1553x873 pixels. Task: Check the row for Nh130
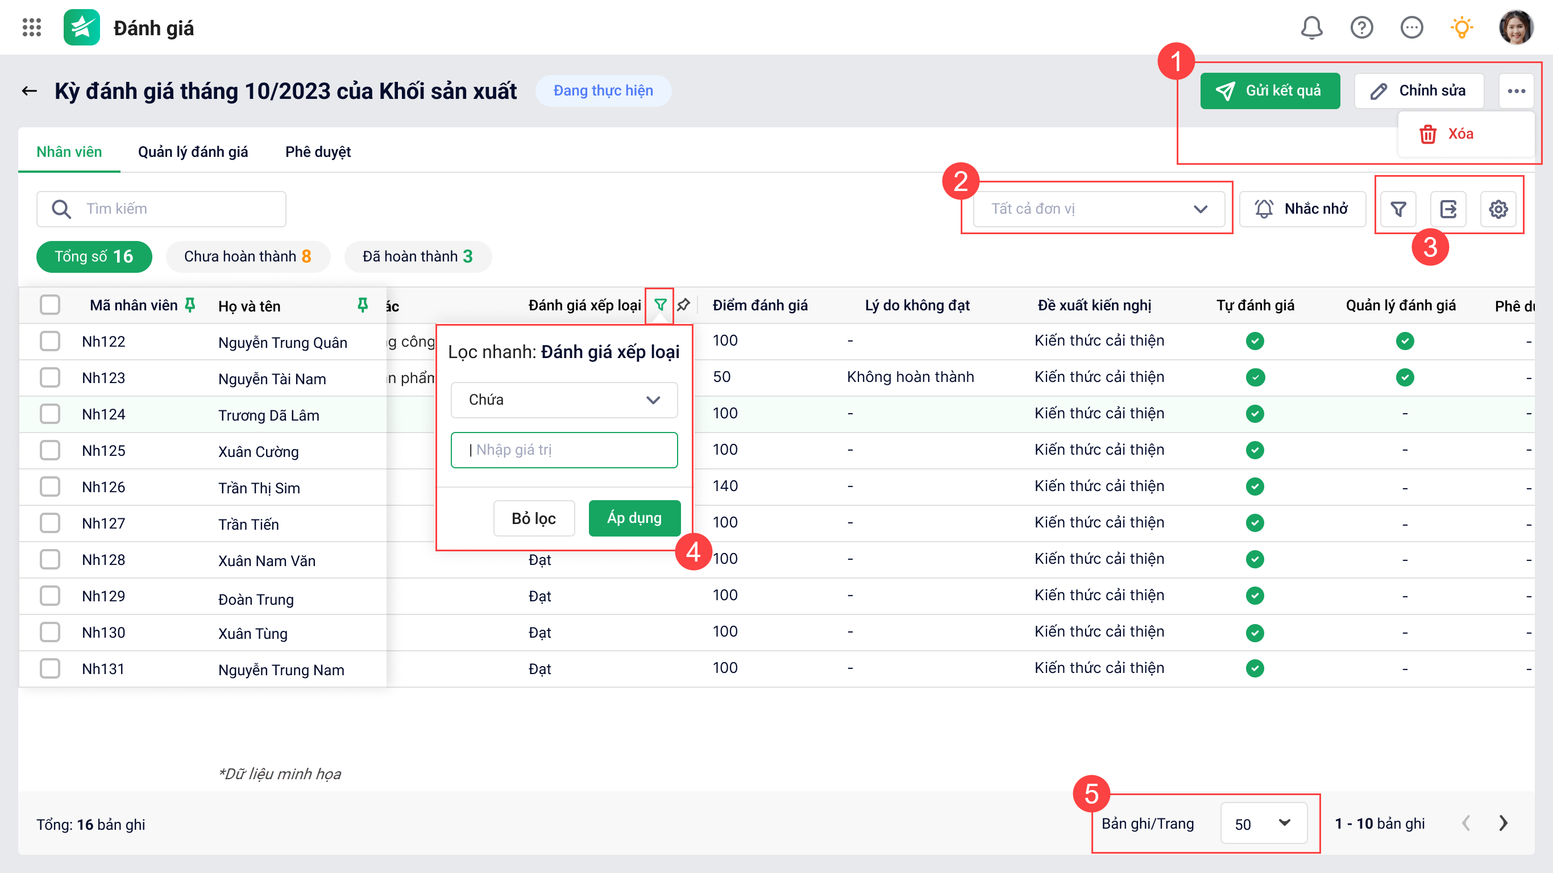point(50,632)
